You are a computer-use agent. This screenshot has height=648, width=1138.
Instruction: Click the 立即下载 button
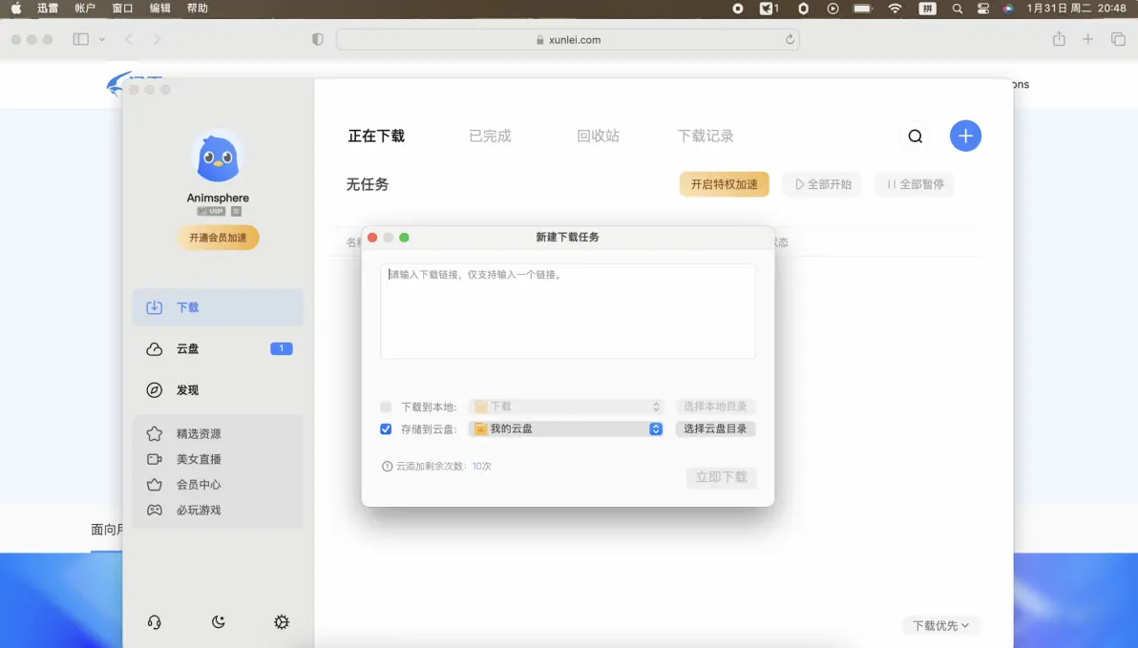[x=722, y=477]
